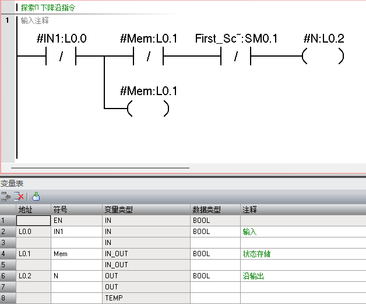The width and height of the screenshot is (366, 304).
Task: Select the #N:L0.2 output coil
Action: pyautogui.click(x=323, y=57)
